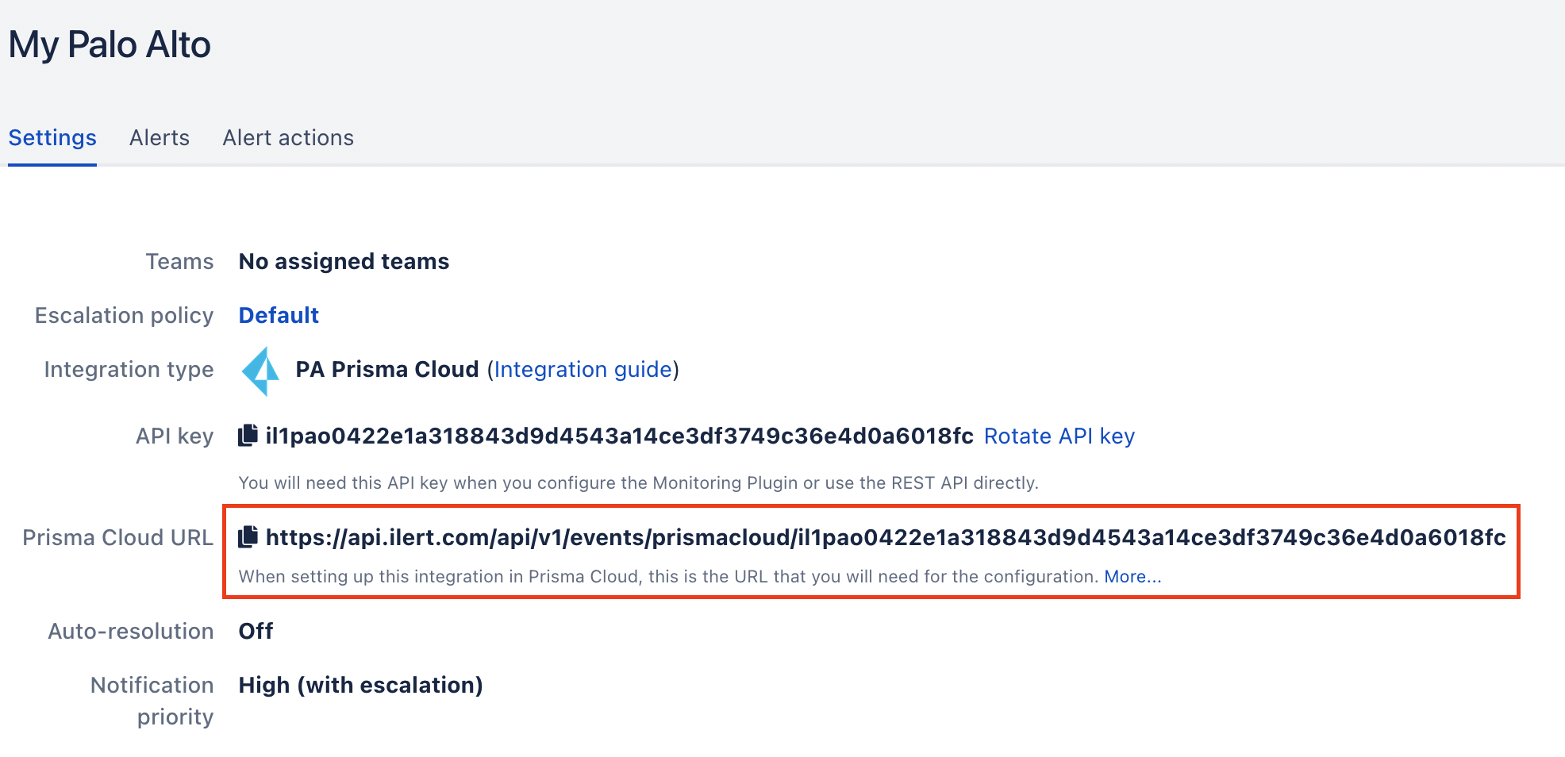Copy the API key using its clipboard icon
Image resolution: width=1565 pixels, height=757 pixels.
(x=248, y=436)
